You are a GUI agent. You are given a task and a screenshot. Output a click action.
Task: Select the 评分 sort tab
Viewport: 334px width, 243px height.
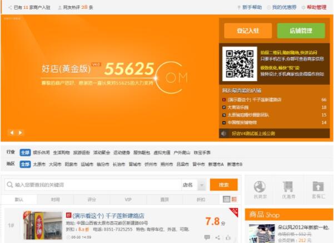92,199
